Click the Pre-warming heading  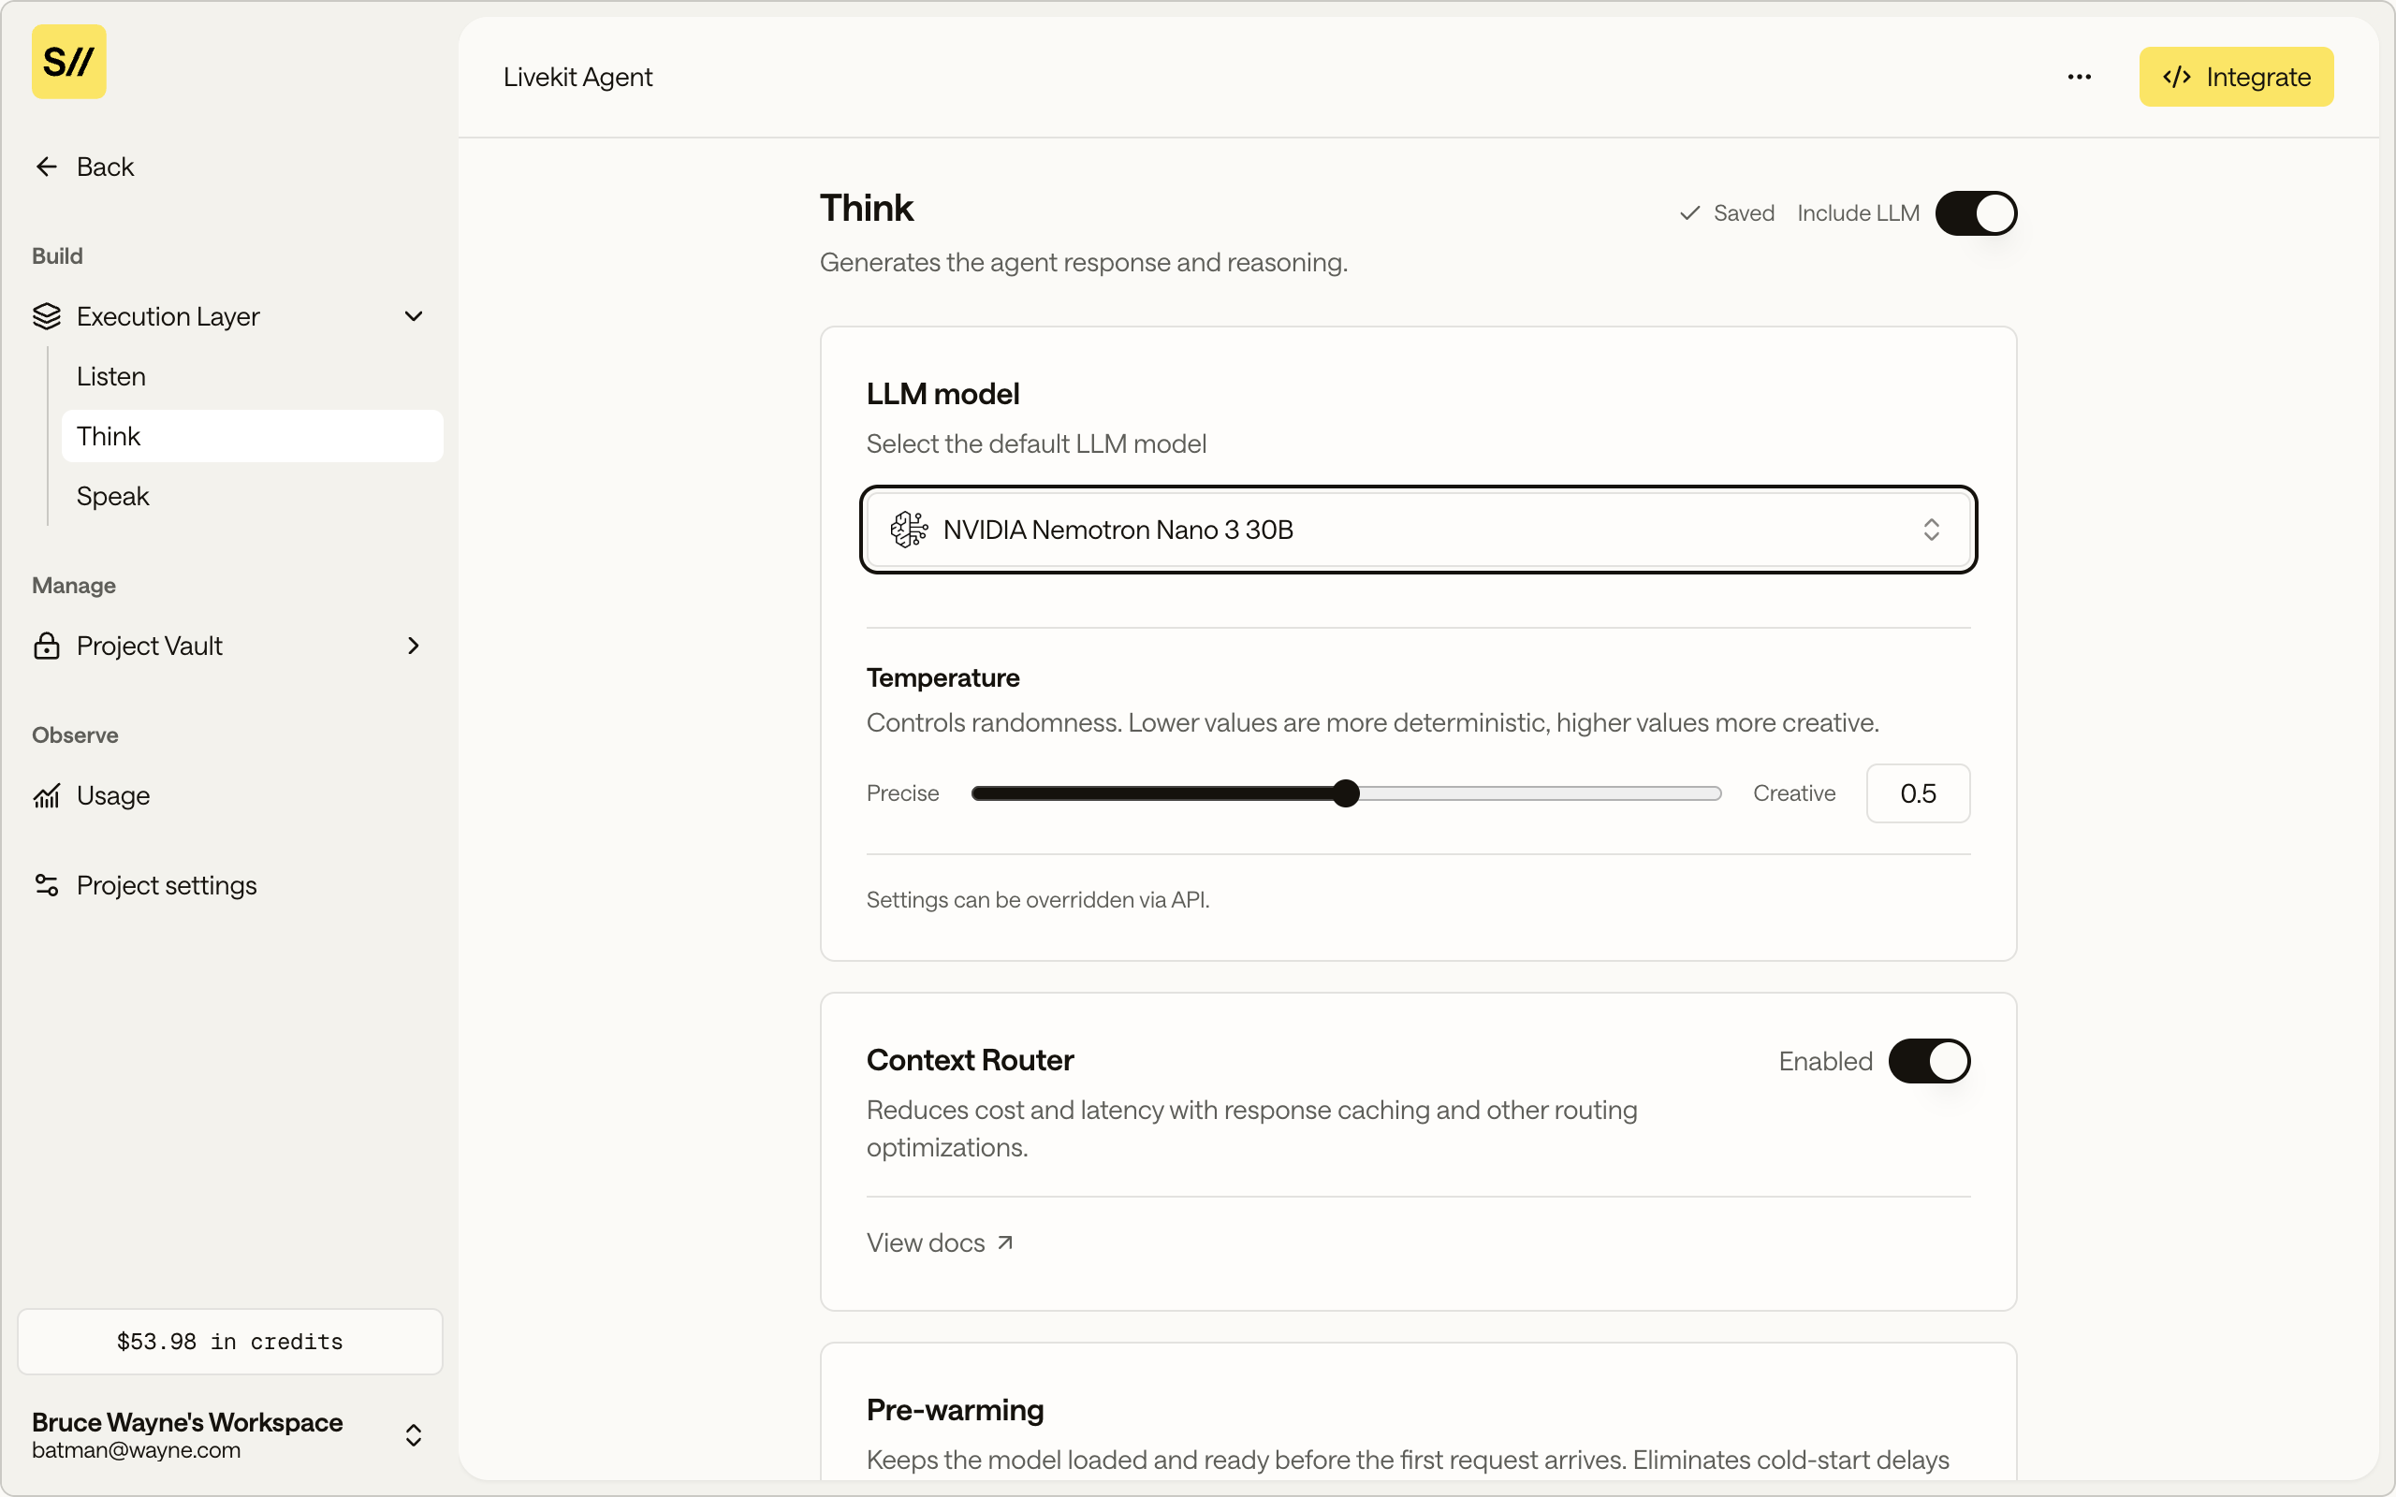pyautogui.click(x=955, y=1410)
